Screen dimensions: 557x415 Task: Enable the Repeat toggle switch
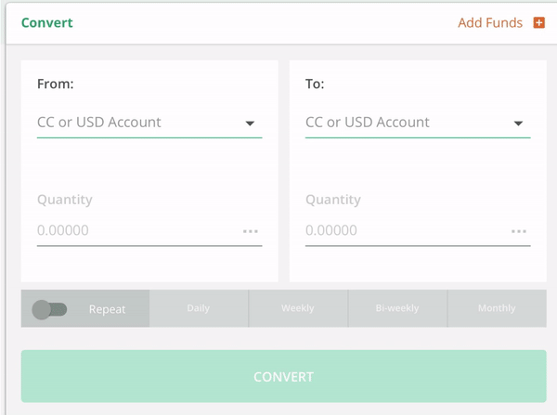[x=49, y=309]
